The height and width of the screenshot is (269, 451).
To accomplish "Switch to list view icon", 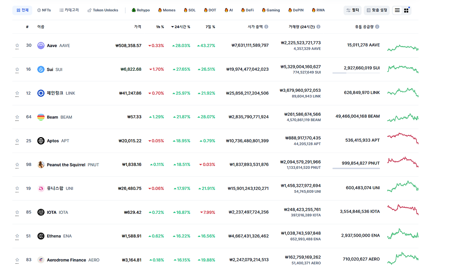I will [397, 10].
